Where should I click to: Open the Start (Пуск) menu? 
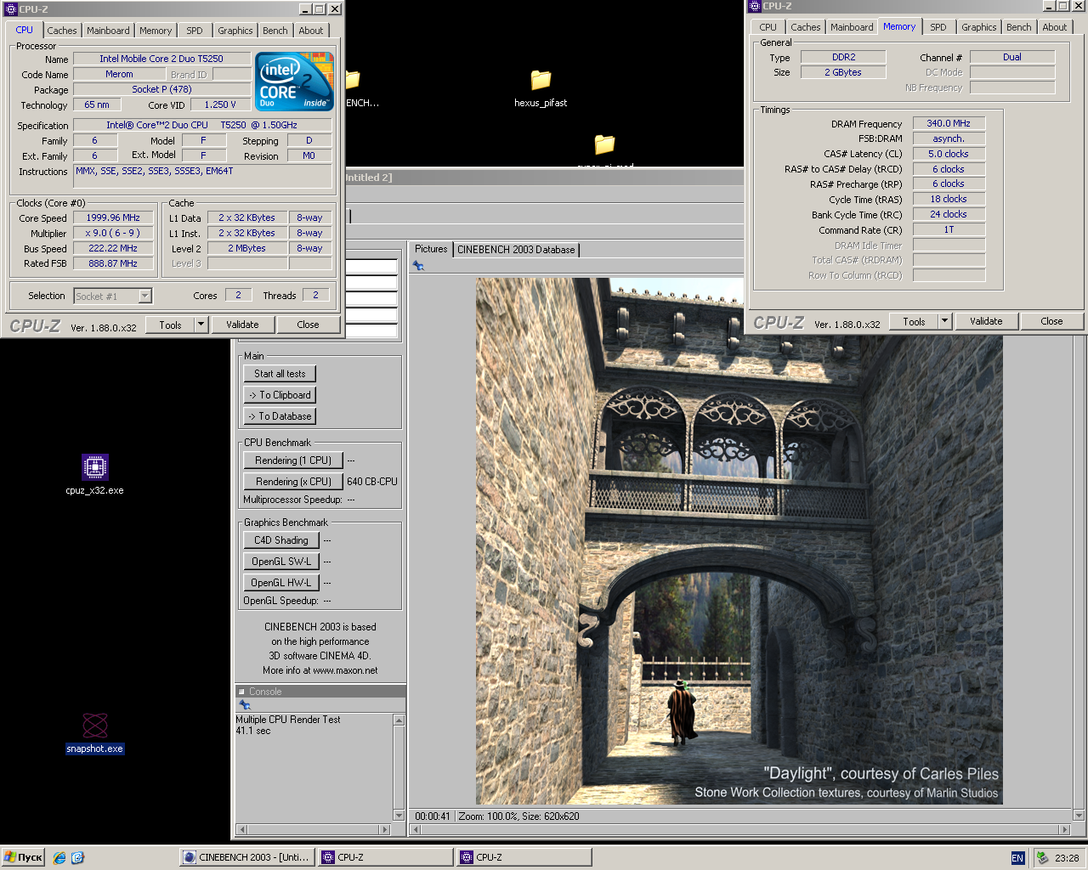(23, 857)
